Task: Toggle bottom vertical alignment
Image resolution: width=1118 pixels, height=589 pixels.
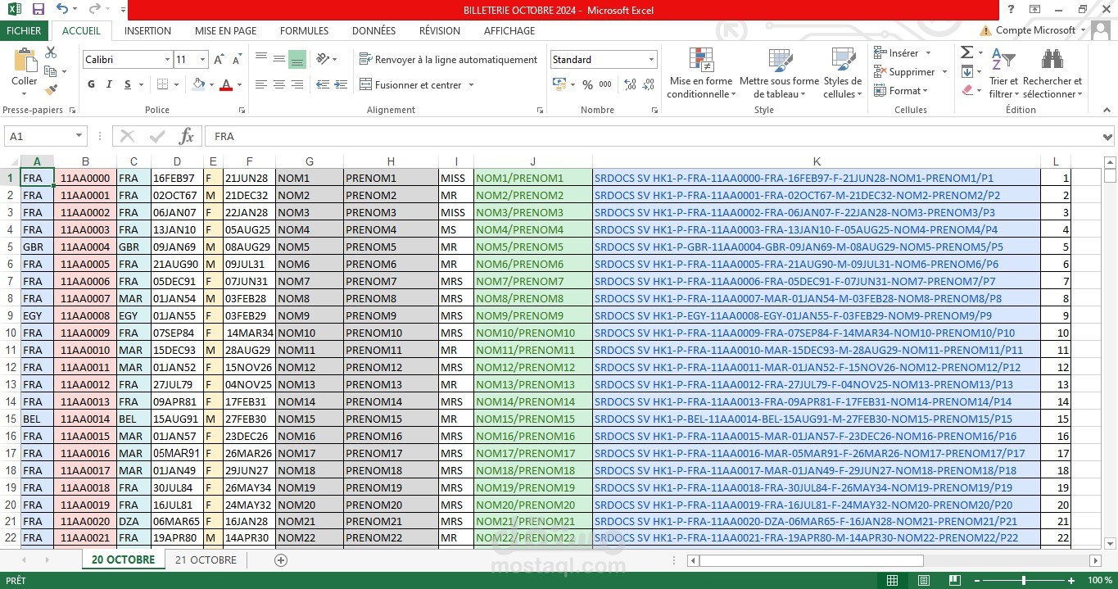Action: point(297,59)
